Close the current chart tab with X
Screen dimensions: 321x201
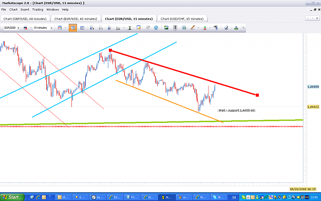tap(317, 18)
